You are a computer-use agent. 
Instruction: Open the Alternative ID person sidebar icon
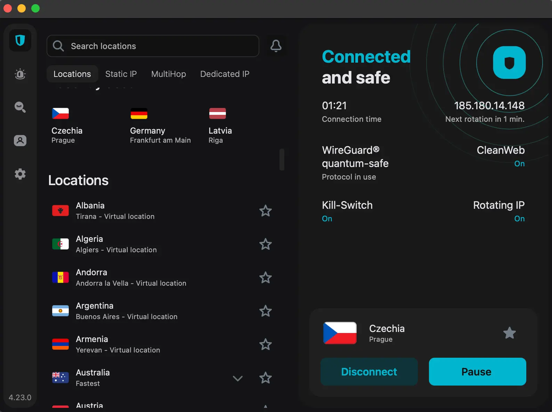coord(20,141)
